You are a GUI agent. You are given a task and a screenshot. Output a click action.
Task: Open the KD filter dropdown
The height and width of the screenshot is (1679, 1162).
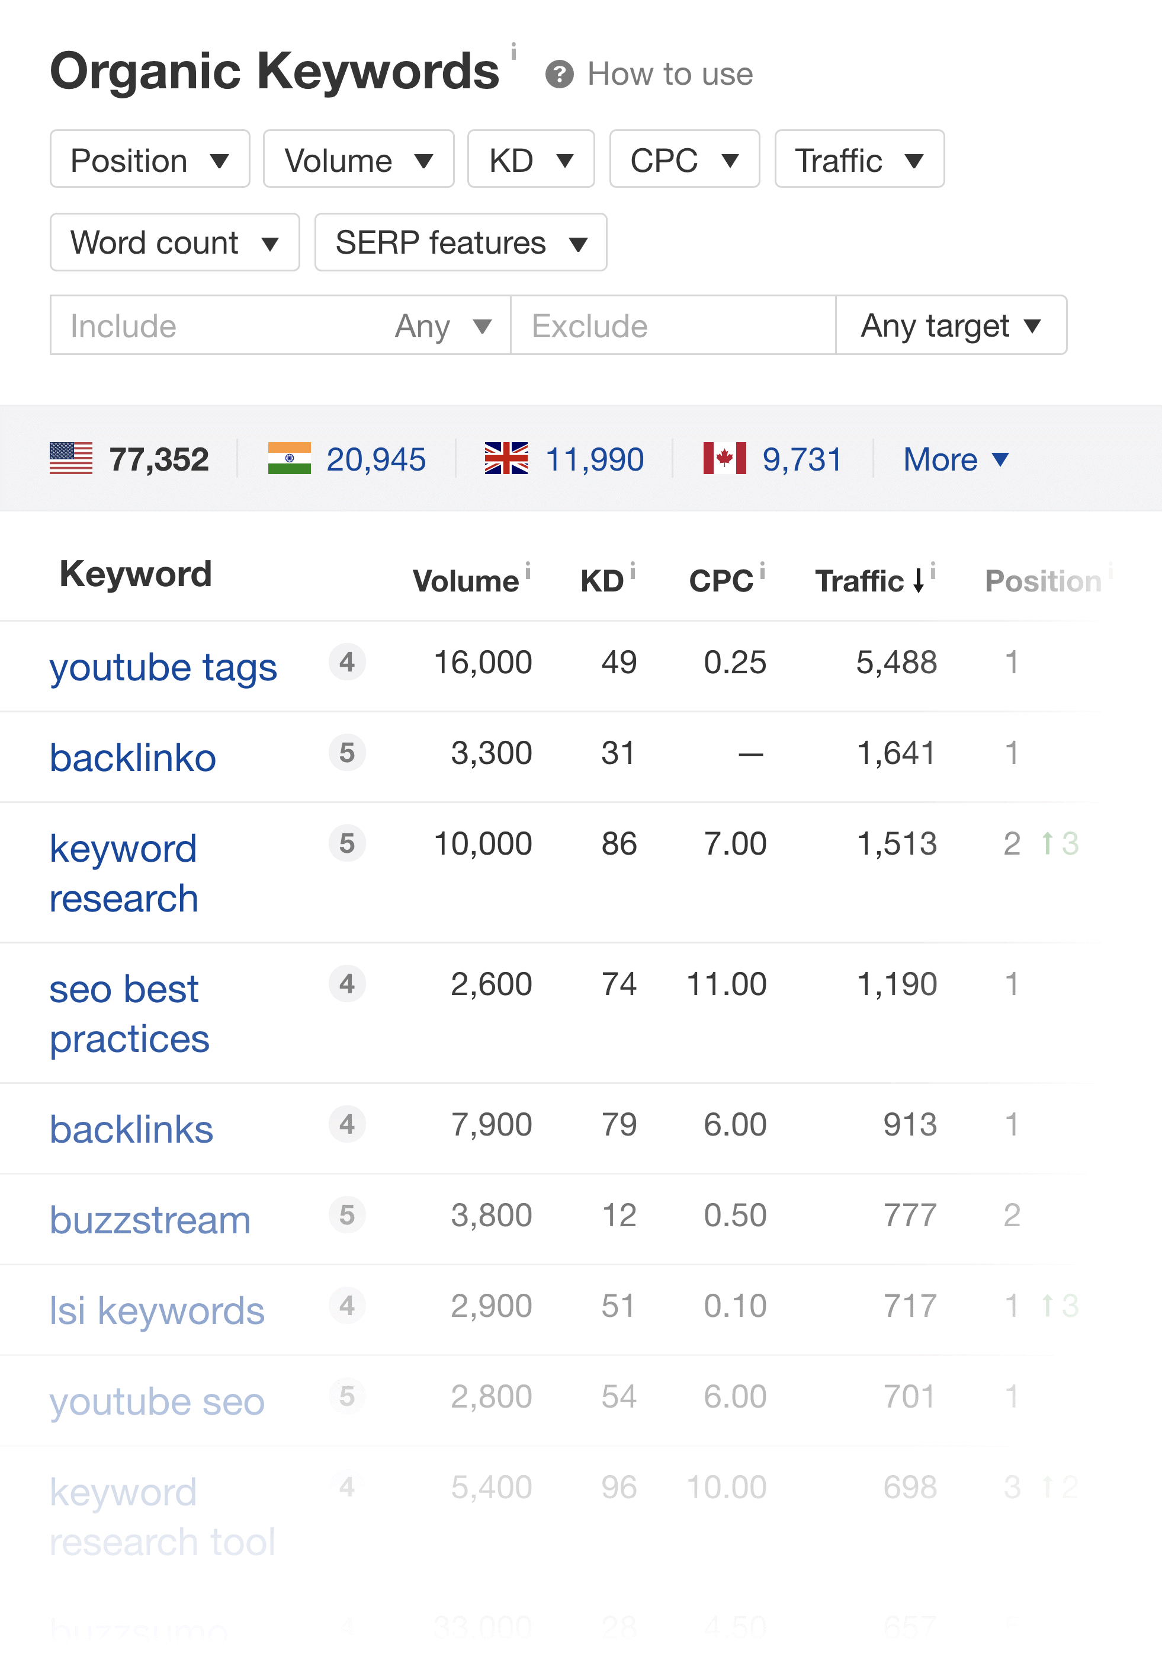pyautogui.click(x=531, y=159)
